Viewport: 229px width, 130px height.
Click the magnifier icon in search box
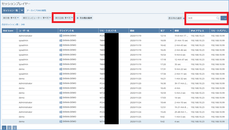[217, 18]
